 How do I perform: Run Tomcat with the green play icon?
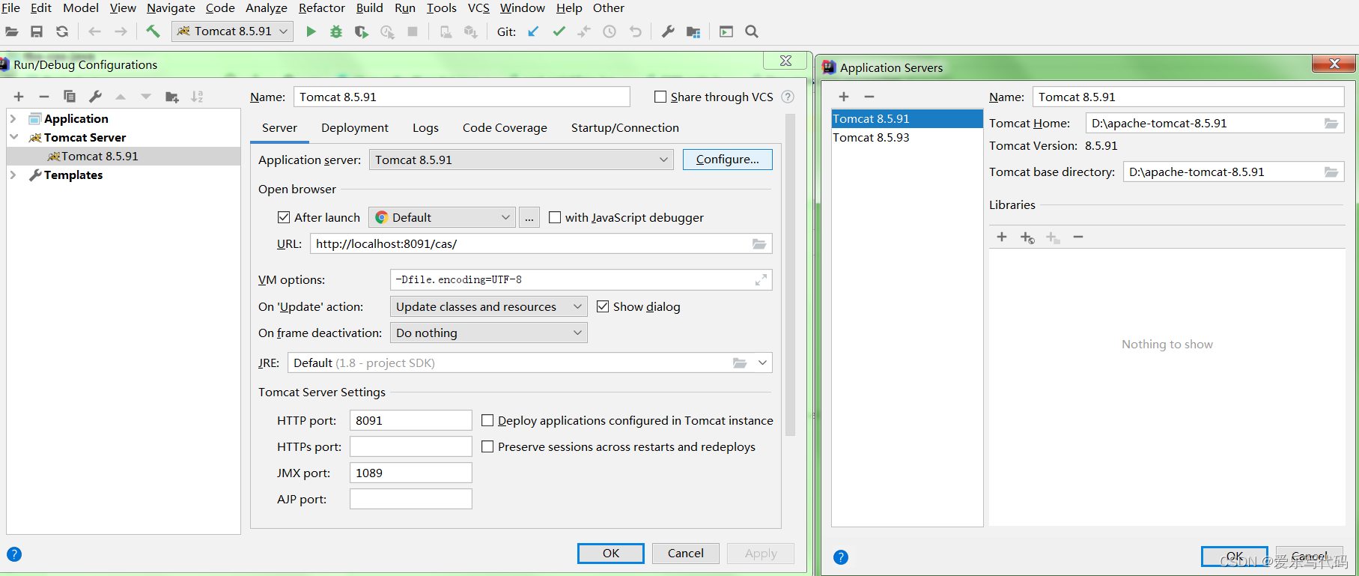[x=311, y=31]
